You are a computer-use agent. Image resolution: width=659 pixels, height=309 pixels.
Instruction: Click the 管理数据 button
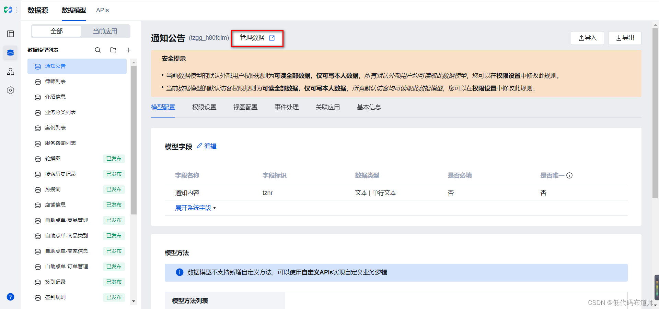257,38
